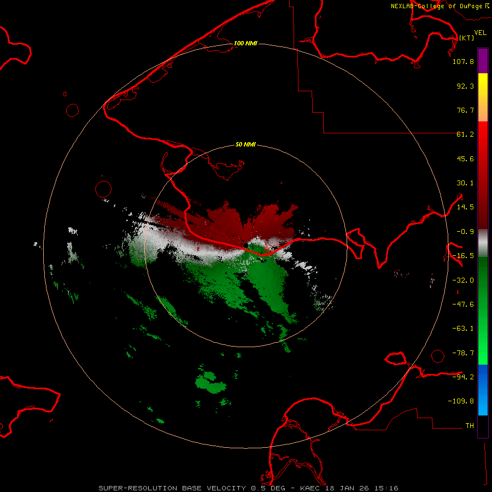Click the Super-Resolution Base Velocity caption at bottom
The height and width of the screenshot is (492, 492).
[249, 488]
